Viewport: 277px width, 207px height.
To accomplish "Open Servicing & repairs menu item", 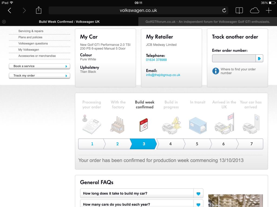I will 31,31.
